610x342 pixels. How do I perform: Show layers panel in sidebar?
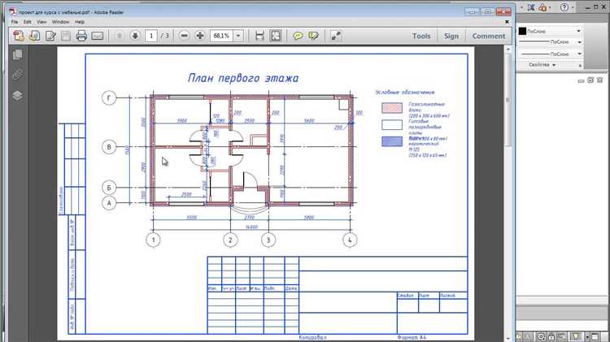(18, 95)
